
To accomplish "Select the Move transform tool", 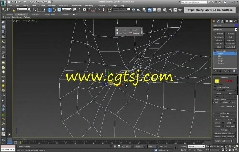I will click(x=50, y=9).
